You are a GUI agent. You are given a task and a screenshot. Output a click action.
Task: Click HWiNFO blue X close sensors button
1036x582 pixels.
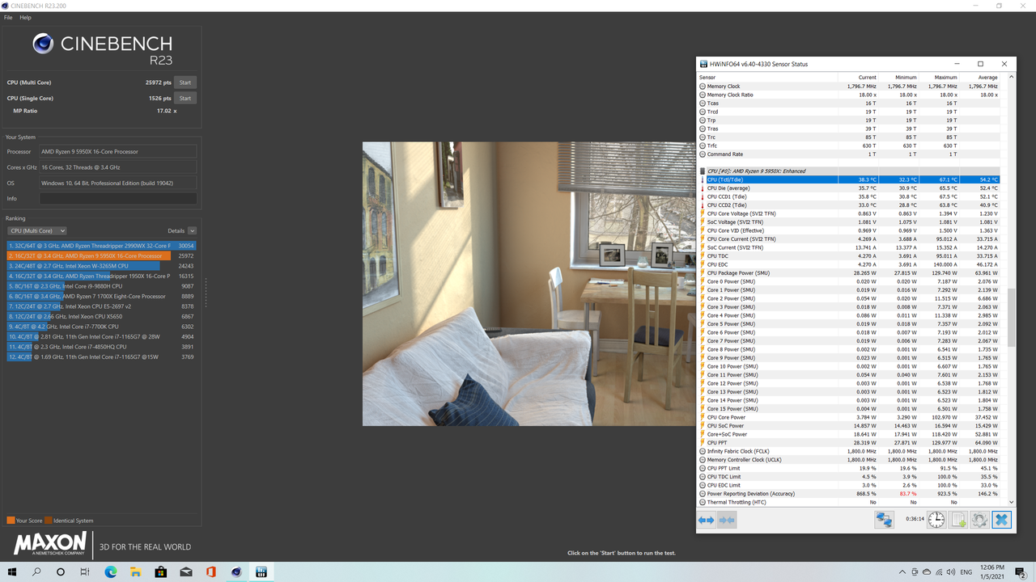(1001, 519)
